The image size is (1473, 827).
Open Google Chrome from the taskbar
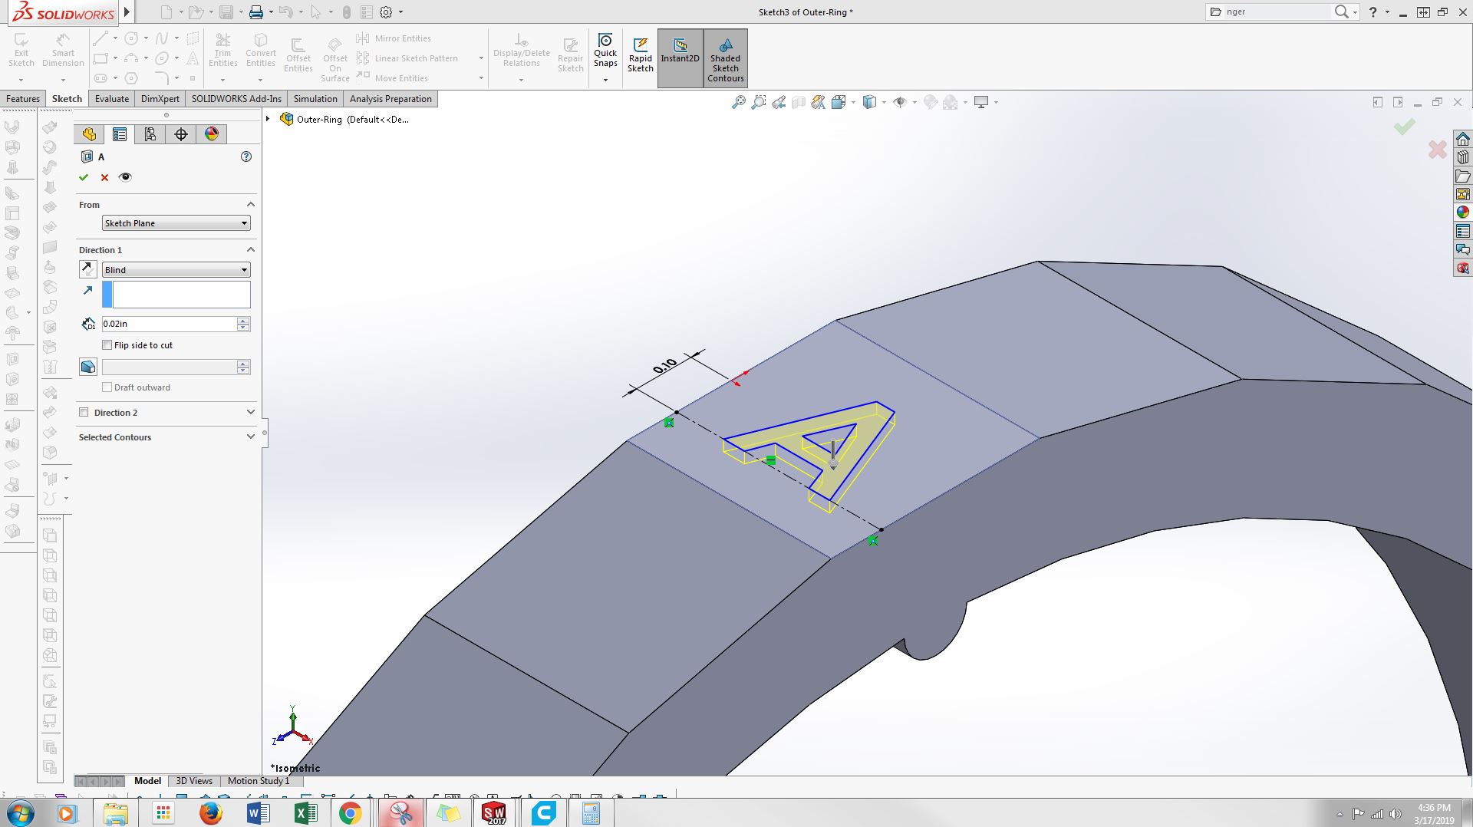[x=351, y=812]
